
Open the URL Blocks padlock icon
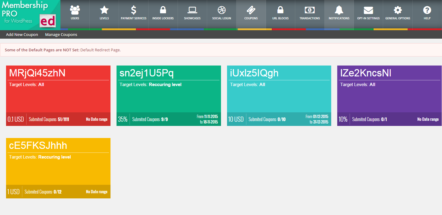pos(280,10)
